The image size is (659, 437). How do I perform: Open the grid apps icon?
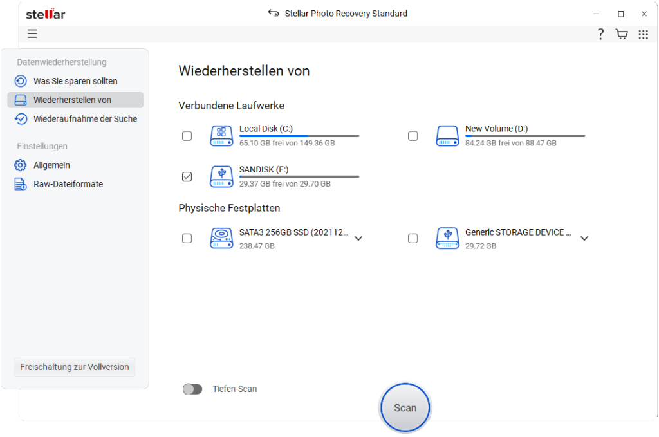click(643, 34)
